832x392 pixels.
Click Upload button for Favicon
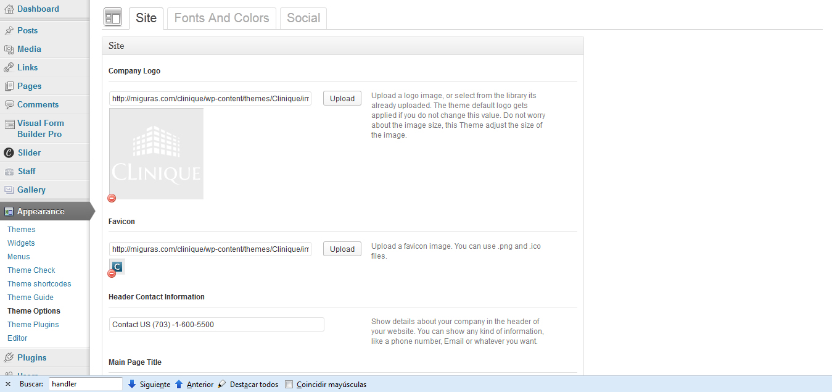pos(342,249)
